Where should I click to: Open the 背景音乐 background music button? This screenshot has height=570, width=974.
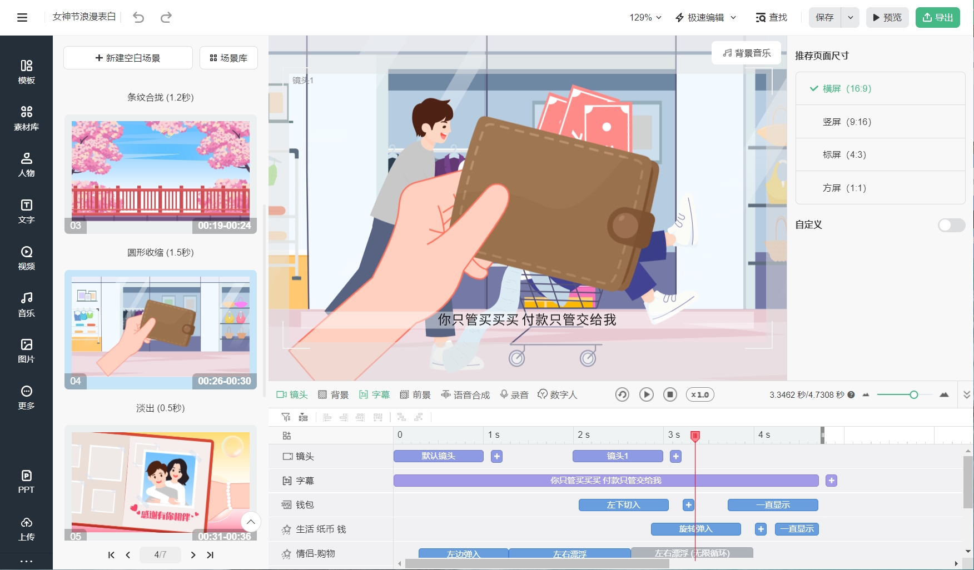tap(747, 53)
